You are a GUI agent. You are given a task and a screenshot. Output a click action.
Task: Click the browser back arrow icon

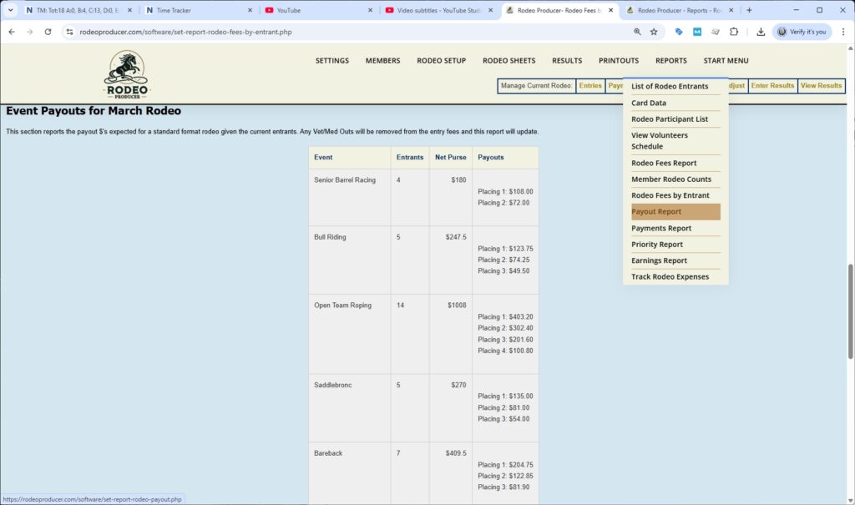[x=12, y=31]
